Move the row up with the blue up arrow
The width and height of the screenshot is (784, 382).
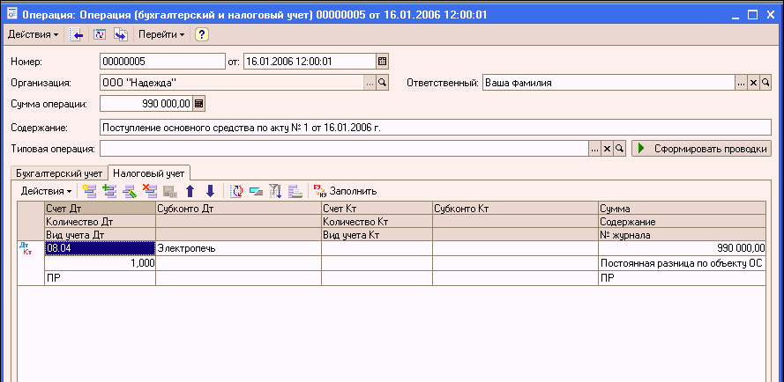(190, 190)
